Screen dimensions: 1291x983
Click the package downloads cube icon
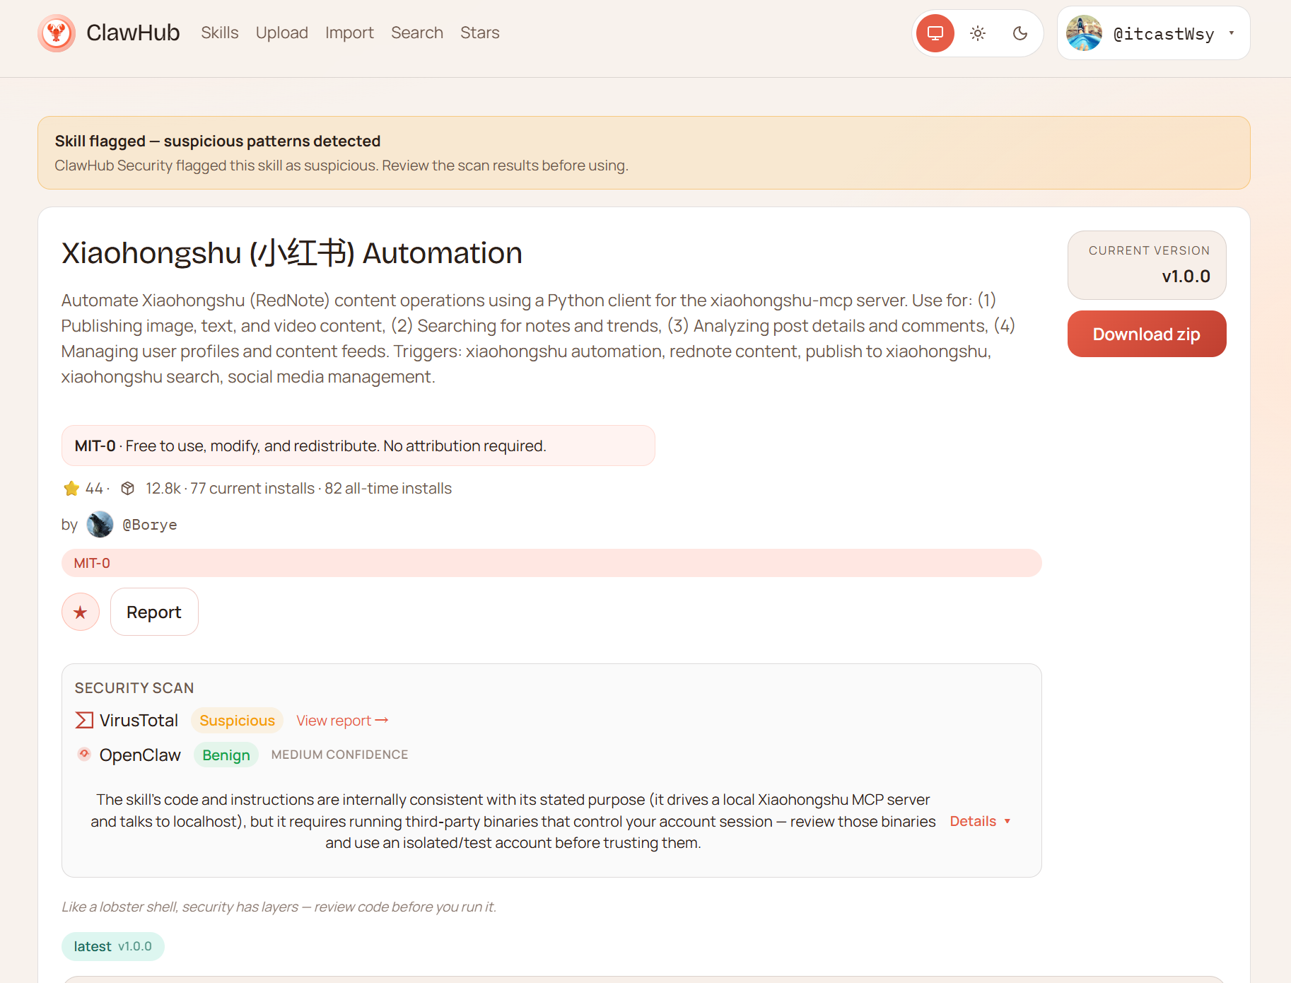click(128, 488)
